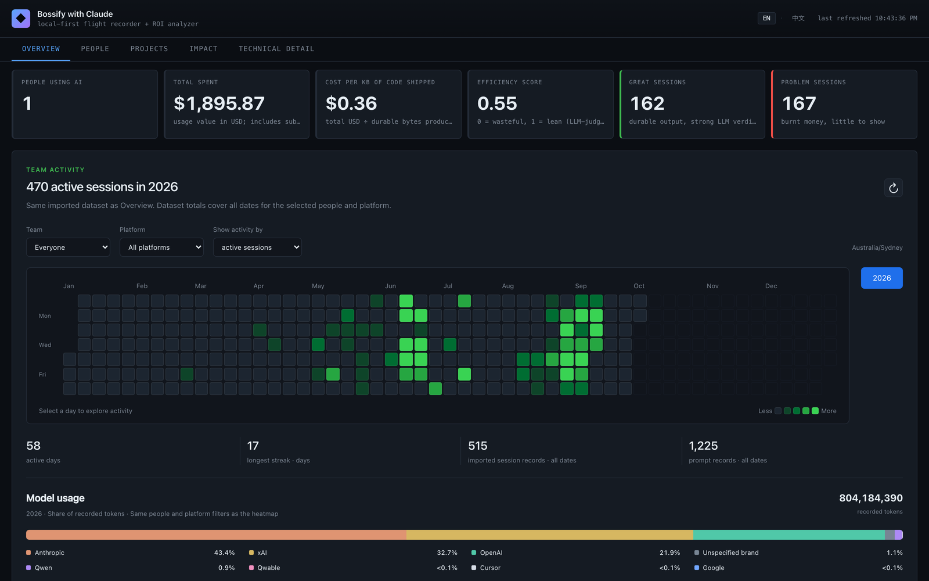Open the Impact tab
929x581 pixels.
click(x=203, y=49)
